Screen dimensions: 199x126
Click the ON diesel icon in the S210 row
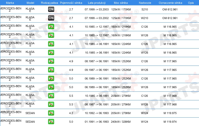[51, 9]
